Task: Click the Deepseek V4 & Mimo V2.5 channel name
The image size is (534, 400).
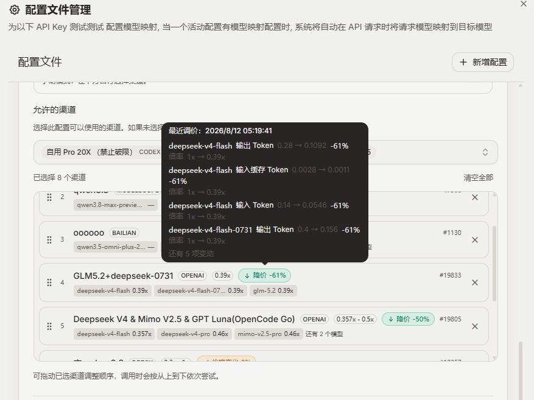Action: (x=184, y=319)
